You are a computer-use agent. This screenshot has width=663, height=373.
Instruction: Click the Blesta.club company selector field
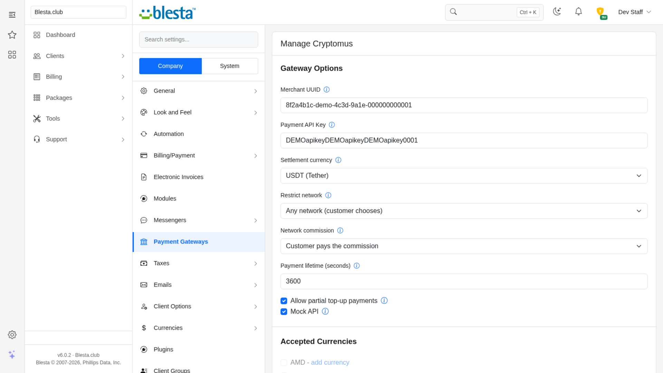click(78, 12)
